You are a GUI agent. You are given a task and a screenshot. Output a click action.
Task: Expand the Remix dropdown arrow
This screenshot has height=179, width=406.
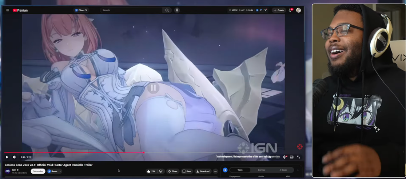[x=60, y=171]
